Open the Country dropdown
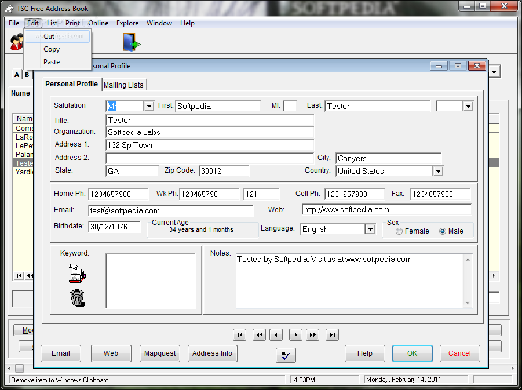 coord(438,171)
